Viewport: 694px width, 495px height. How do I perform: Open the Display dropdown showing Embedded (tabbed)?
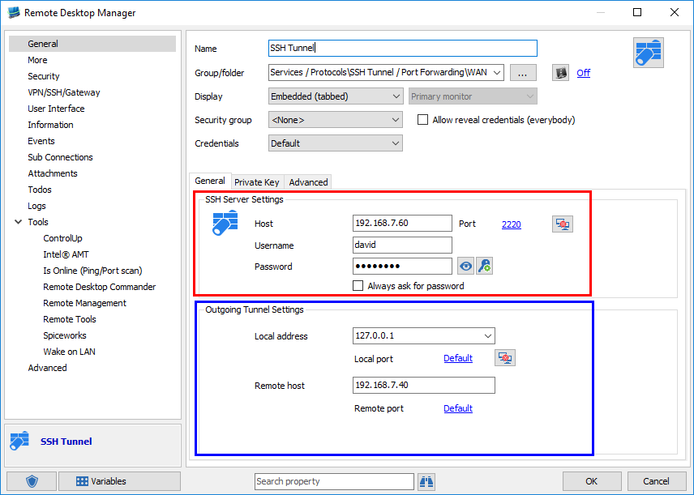click(335, 96)
